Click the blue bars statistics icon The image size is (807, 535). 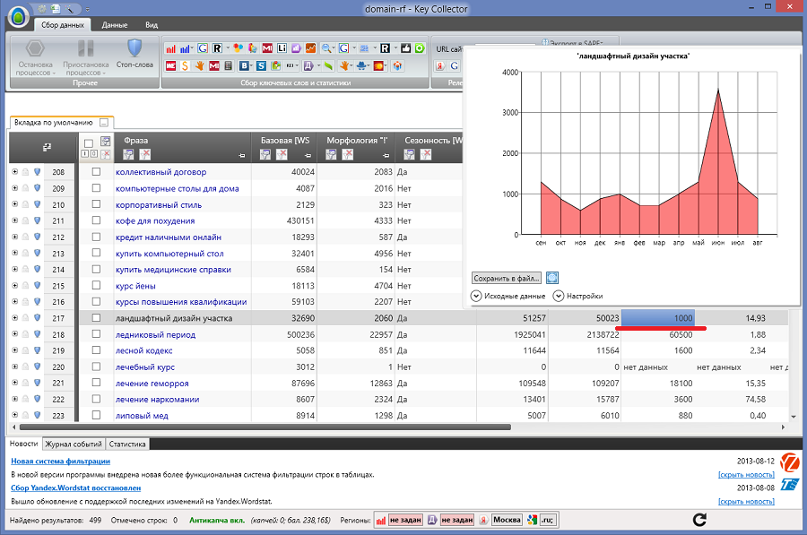tap(184, 48)
